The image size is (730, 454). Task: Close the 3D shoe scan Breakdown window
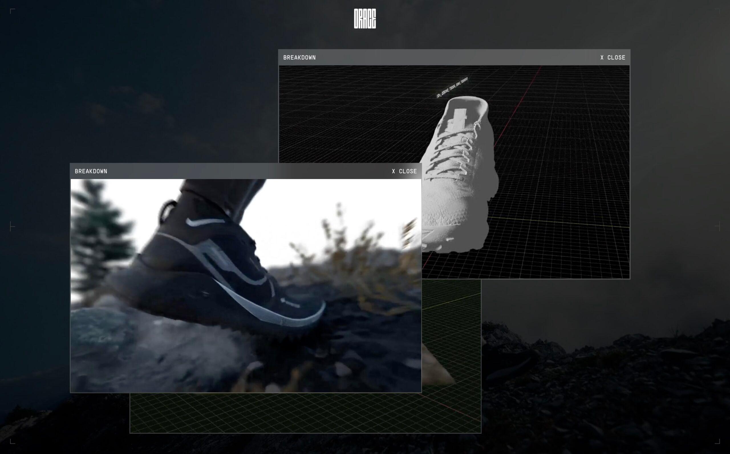point(613,57)
